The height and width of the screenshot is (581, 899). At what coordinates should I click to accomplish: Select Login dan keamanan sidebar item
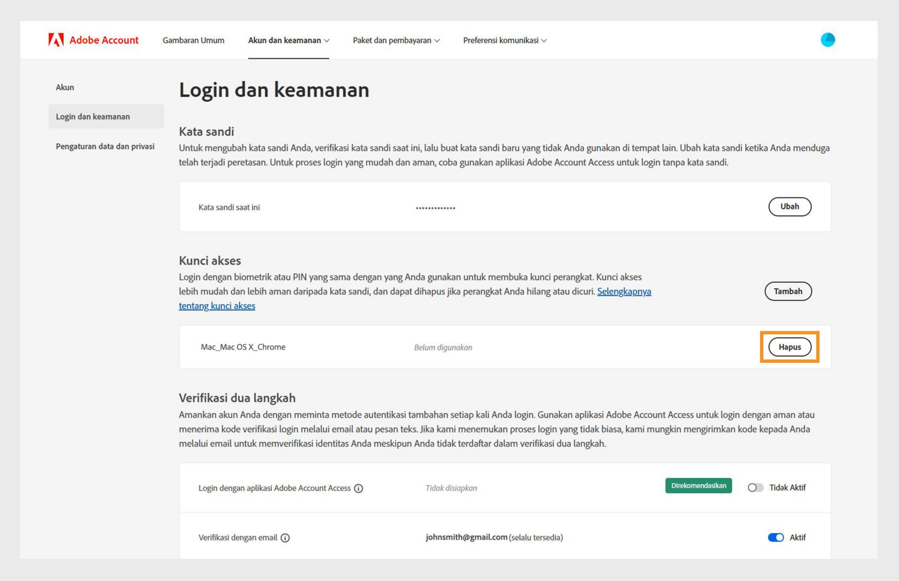tap(93, 117)
